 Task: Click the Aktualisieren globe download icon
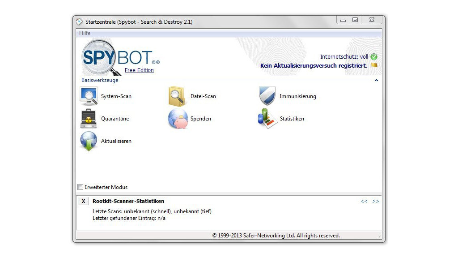[x=89, y=141]
